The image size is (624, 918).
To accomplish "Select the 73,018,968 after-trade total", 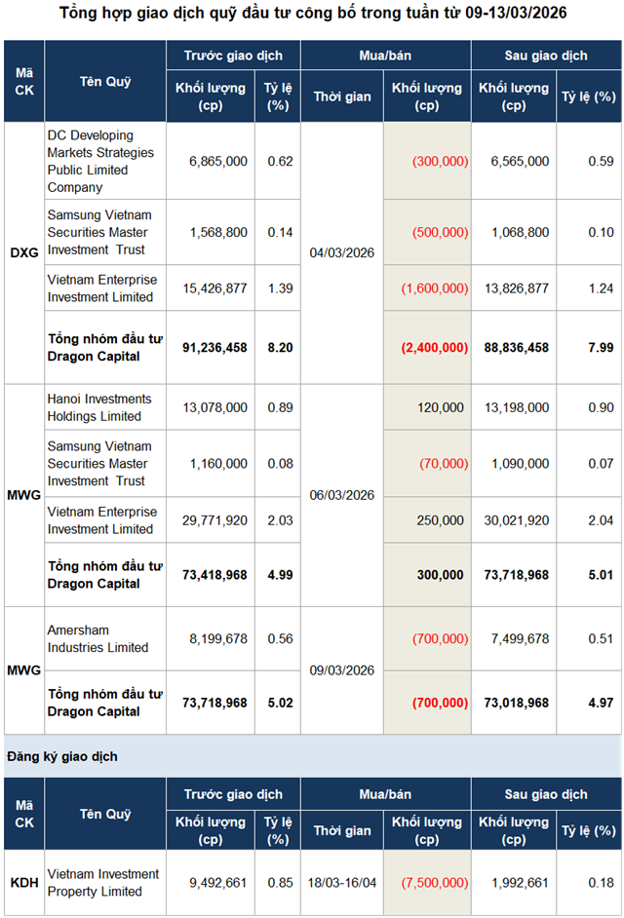I will [514, 702].
